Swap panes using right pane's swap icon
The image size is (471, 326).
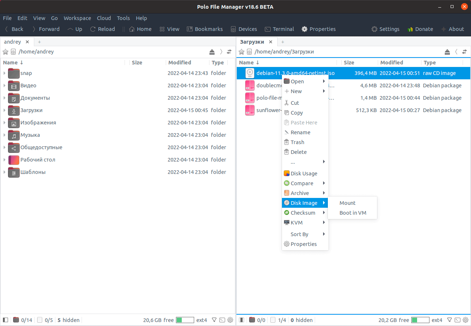point(464,52)
